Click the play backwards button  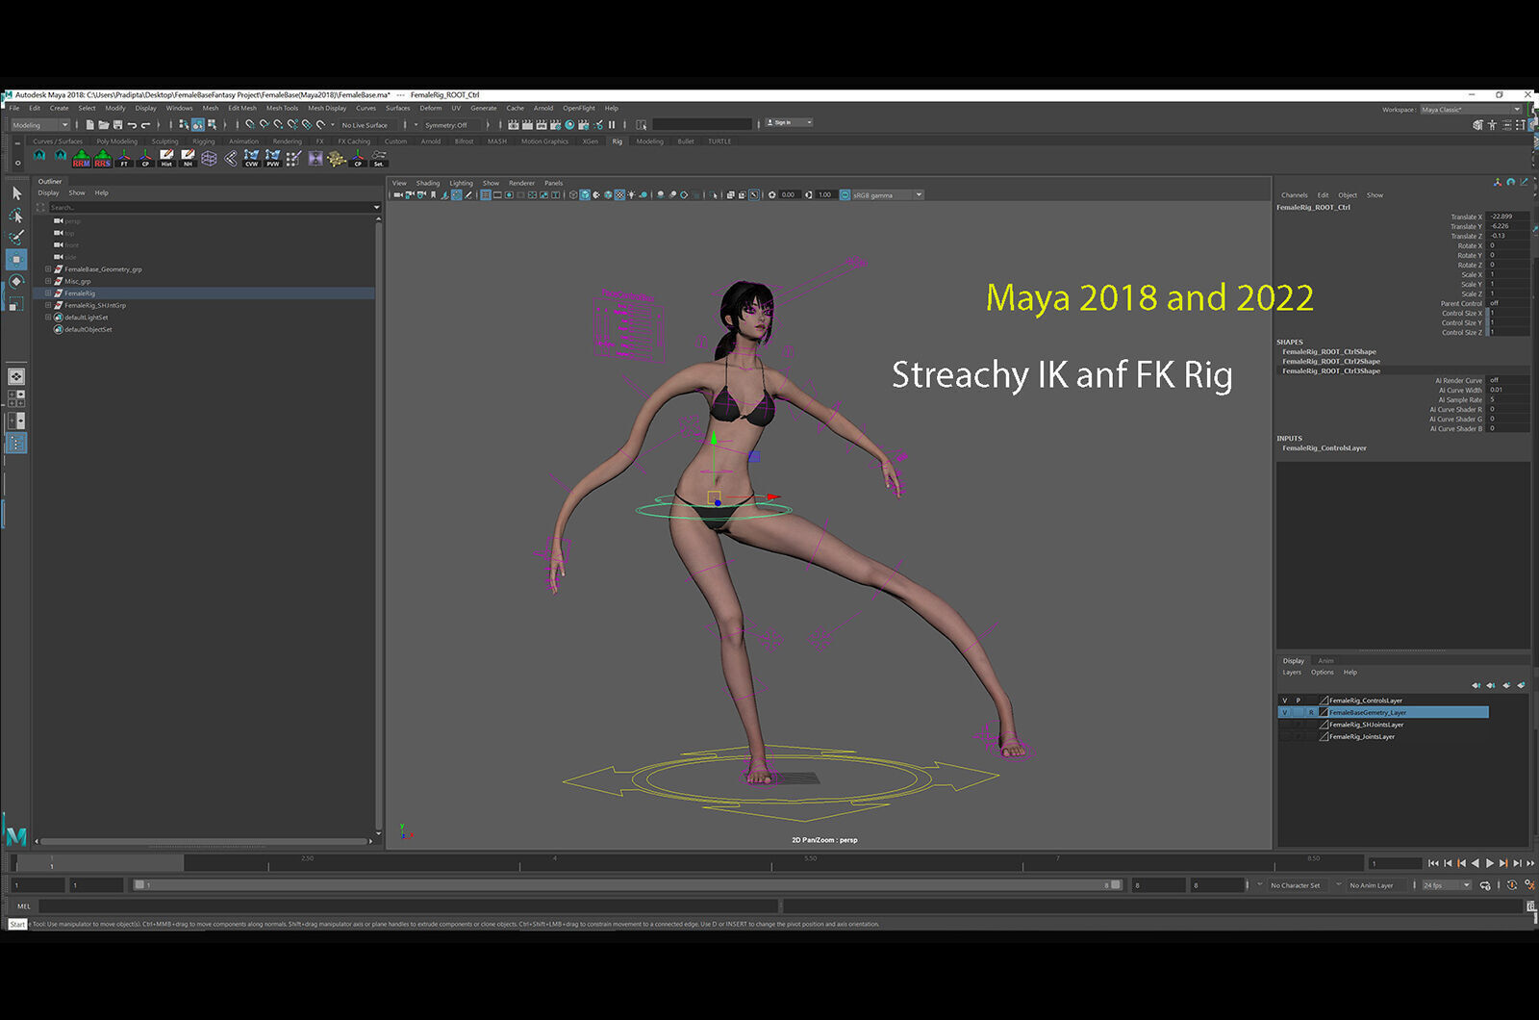click(1476, 863)
